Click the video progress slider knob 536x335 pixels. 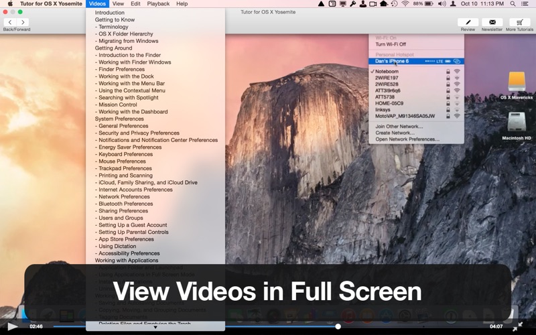click(x=338, y=327)
